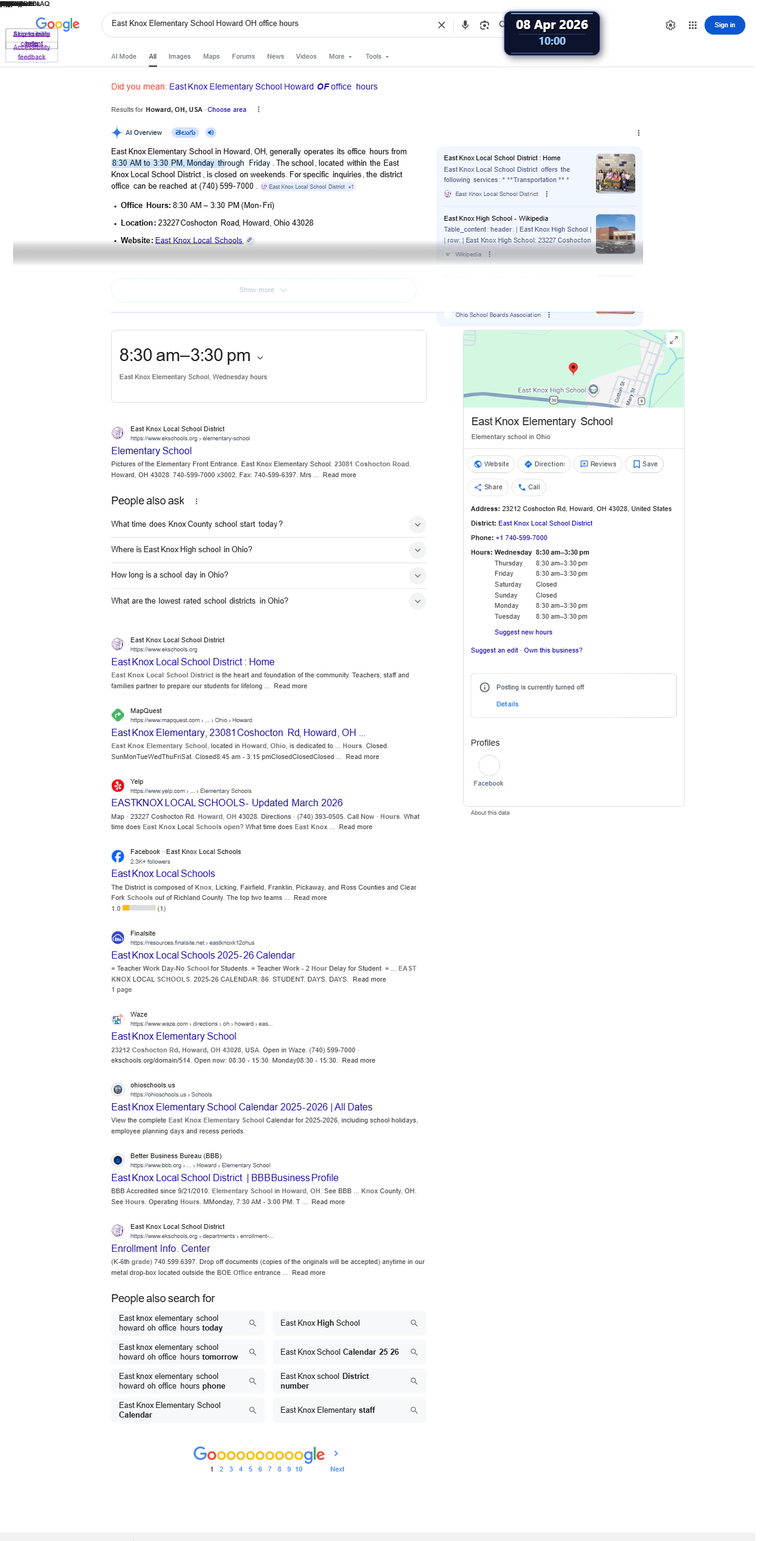This screenshot has height=1541, width=764.
Task: Open the Elementary School result link
Action: point(151,451)
